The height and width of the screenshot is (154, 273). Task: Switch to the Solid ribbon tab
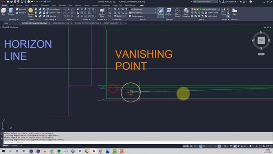(x=12, y=6)
